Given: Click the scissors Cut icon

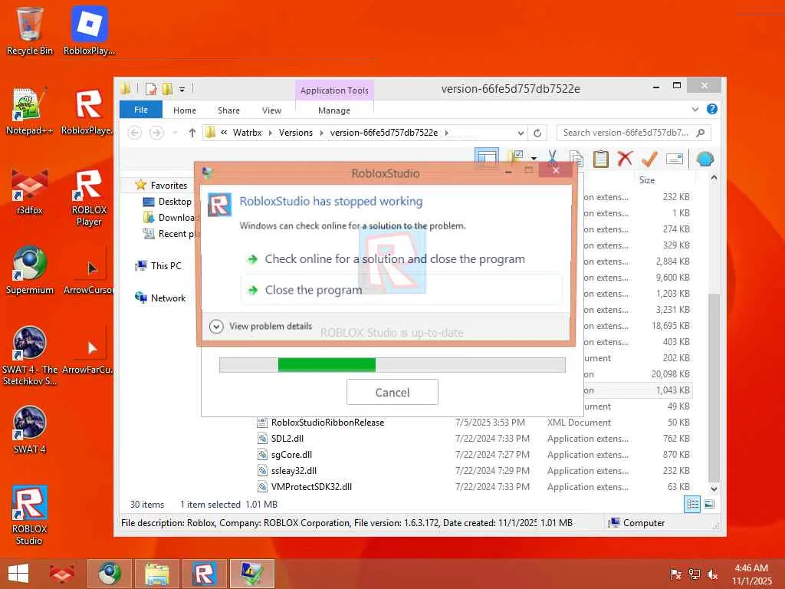Looking at the screenshot, I should [552, 158].
